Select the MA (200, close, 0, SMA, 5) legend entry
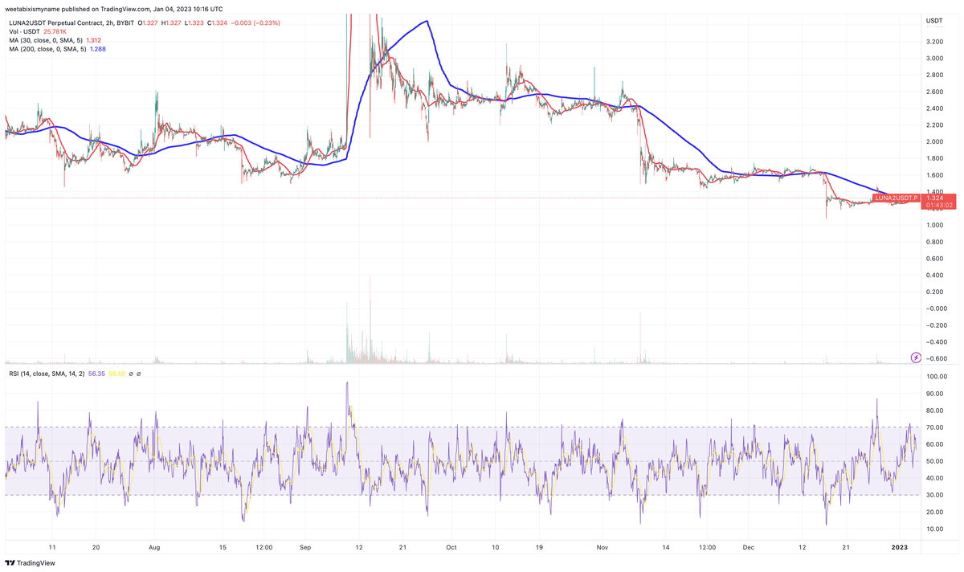The image size is (964, 572). pyautogui.click(x=48, y=48)
